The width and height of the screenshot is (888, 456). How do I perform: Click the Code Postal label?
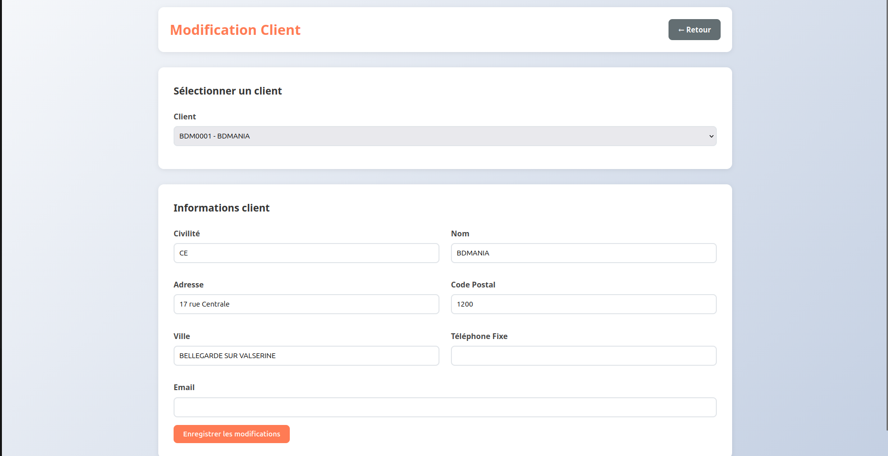(x=473, y=284)
